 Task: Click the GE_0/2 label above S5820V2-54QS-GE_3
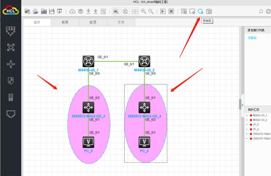[x=94, y=98]
